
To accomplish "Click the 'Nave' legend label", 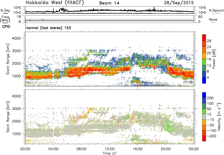I will coord(213,19).
